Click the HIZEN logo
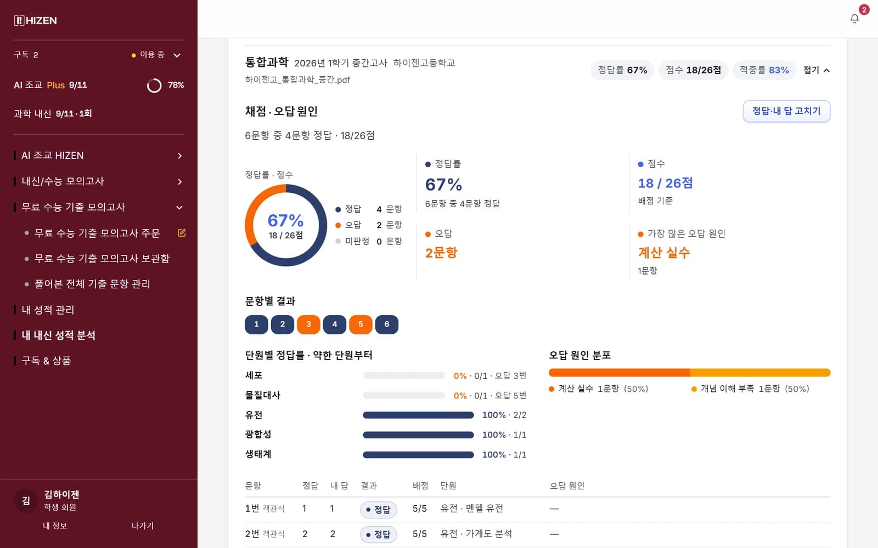The image size is (878, 548). [x=35, y=21]
